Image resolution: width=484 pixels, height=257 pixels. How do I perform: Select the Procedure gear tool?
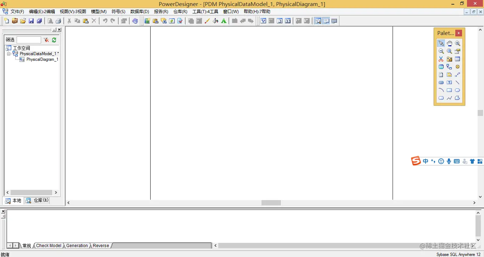click(x=457, y=67)
